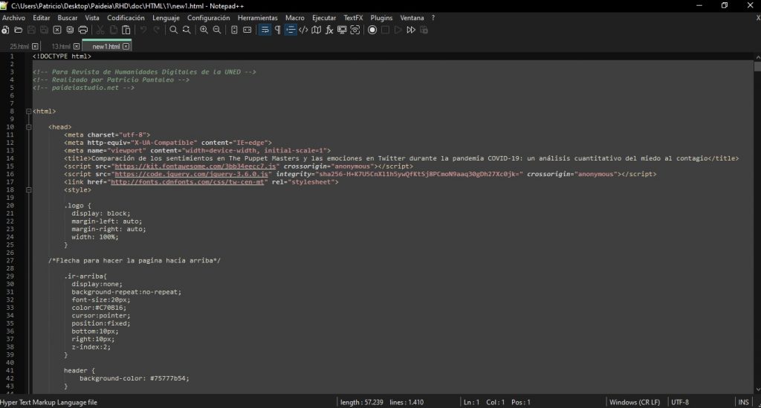Open the Plugins menu

pyautogui.click(x=381, y=18)
